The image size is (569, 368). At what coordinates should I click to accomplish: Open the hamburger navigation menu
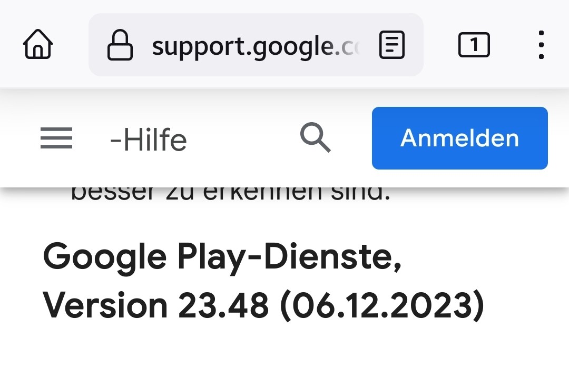point(56,138)
